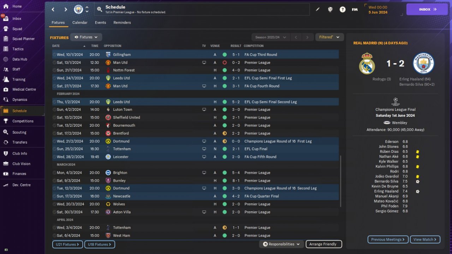Click the search magnifier icon

pos(100,10)
